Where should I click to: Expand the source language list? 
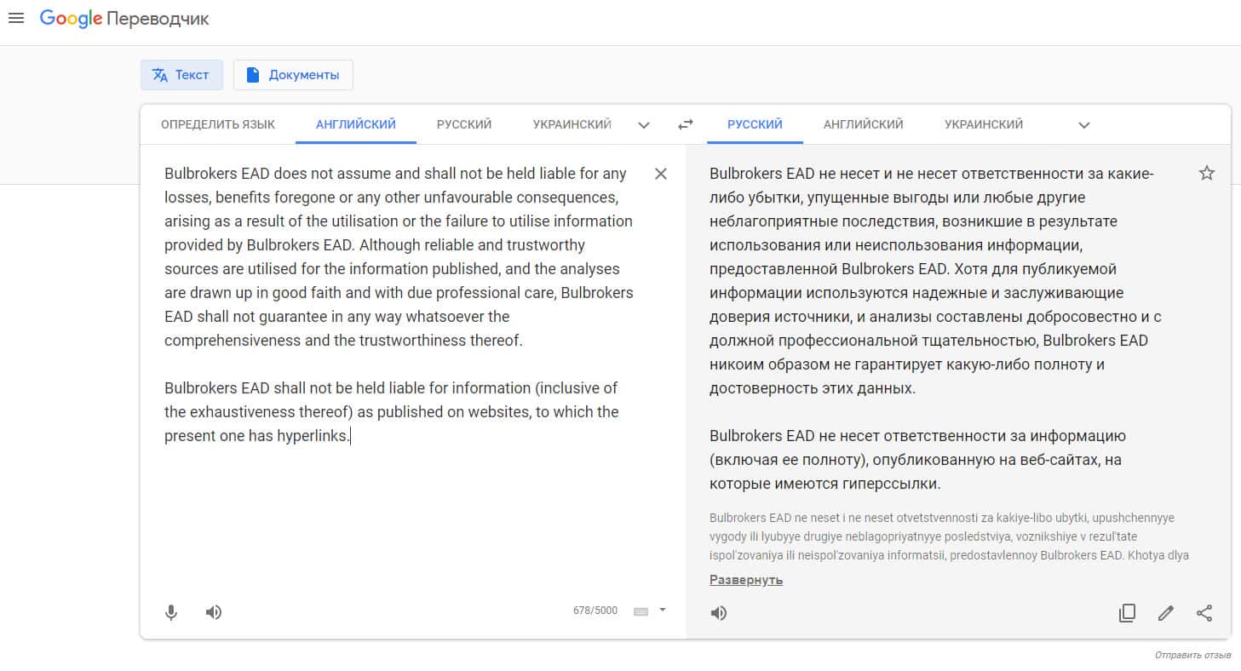(x=644, y=125)
